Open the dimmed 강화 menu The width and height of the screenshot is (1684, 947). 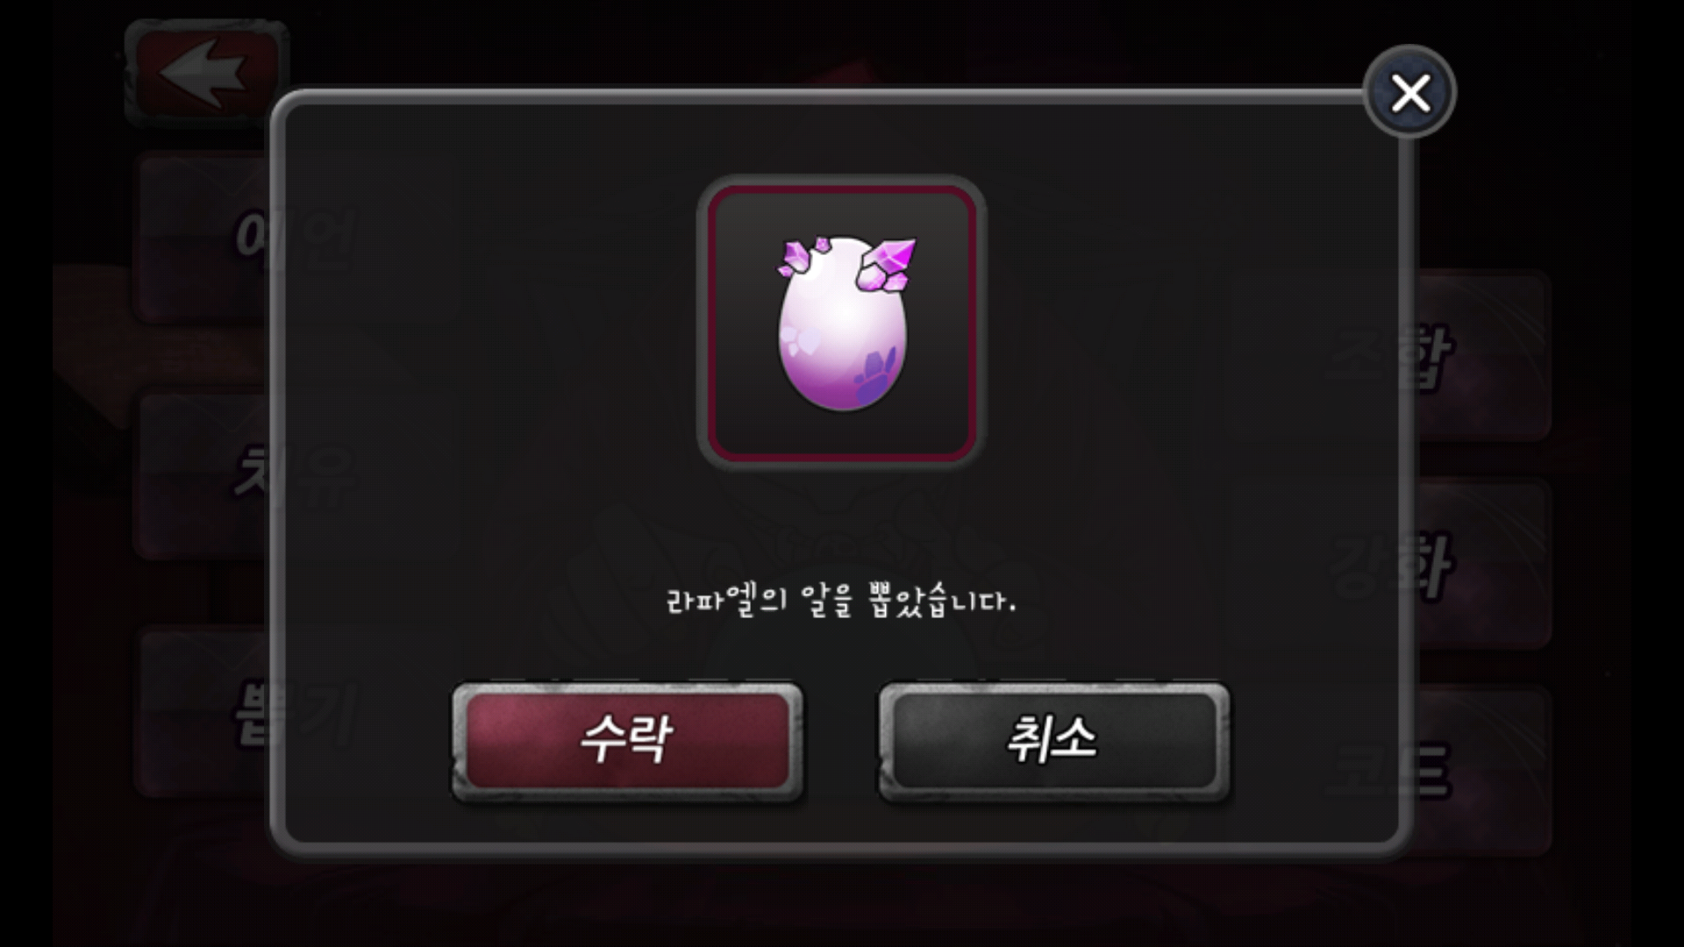coord(1481,564)
